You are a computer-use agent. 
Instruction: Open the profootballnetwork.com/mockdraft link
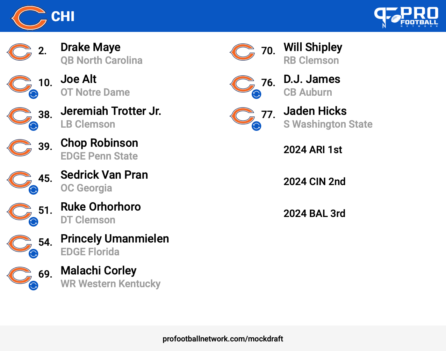[x=223, y=339]
